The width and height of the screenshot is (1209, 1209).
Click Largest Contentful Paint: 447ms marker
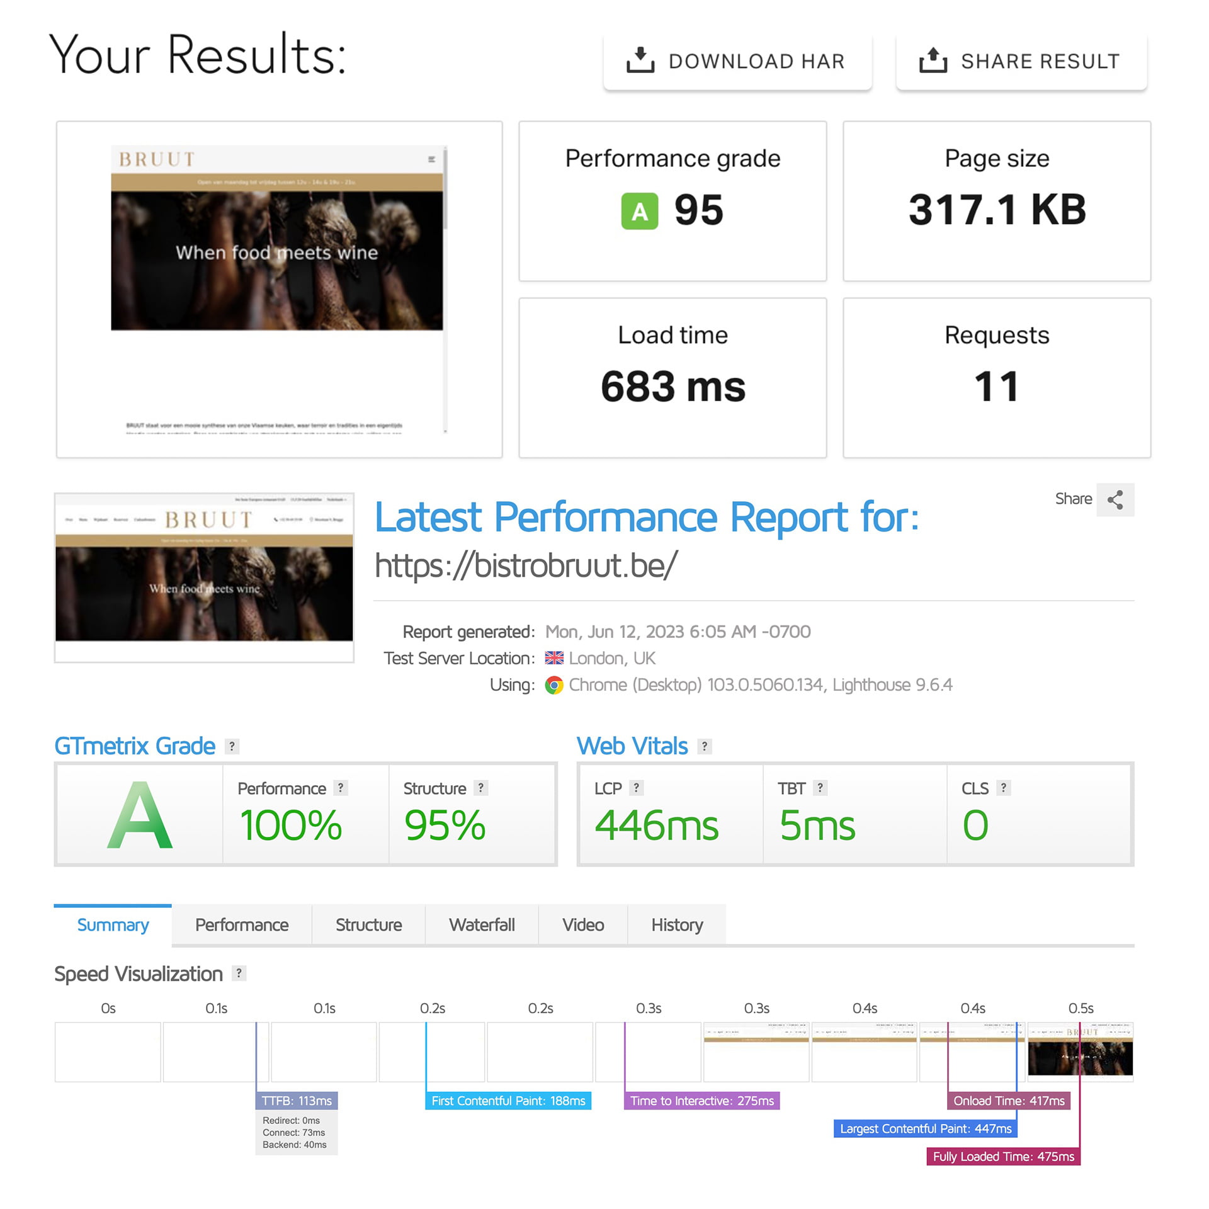click(x=926, y=1128)
